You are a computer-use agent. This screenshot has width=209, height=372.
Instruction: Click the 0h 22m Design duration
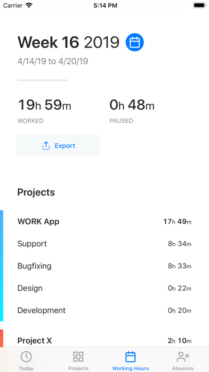[x=180, y=288]
